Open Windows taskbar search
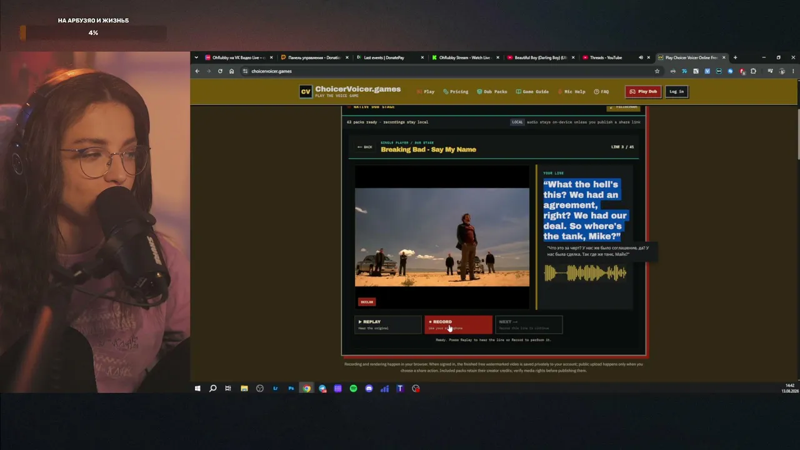This screenshot has height=450, width=800. (x=213, y=389)
